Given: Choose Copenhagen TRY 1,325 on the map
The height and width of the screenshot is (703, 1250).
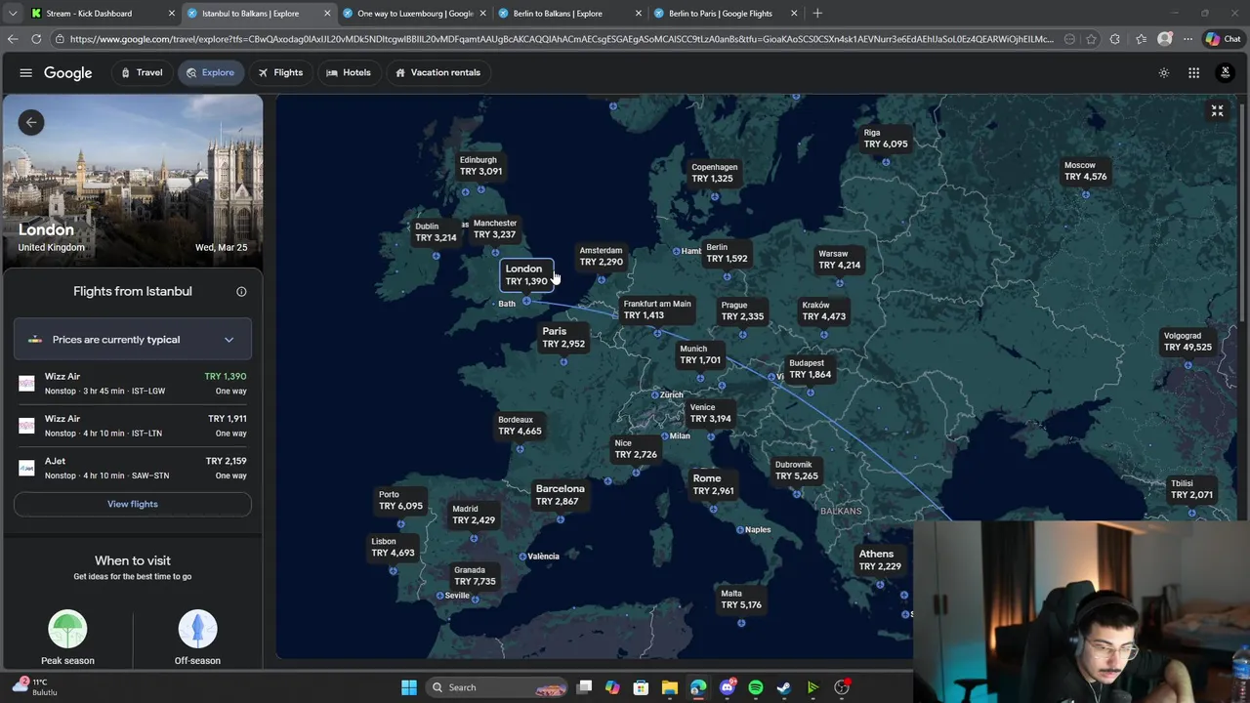Looking at the screenshot, I should pos(714,173).
